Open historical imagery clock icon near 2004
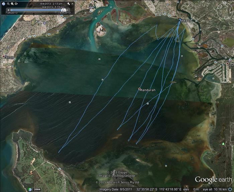 pyautogui.click(x=30, y=189)
